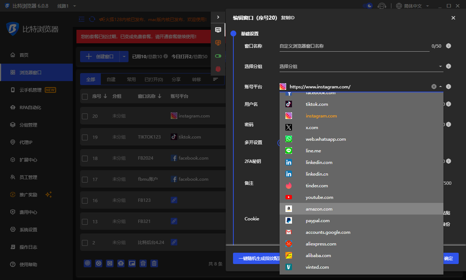The height and width of the screenshot is (280, 466).
Task: Check the box for row 16 FB123
Action: [x=85, y=200]
